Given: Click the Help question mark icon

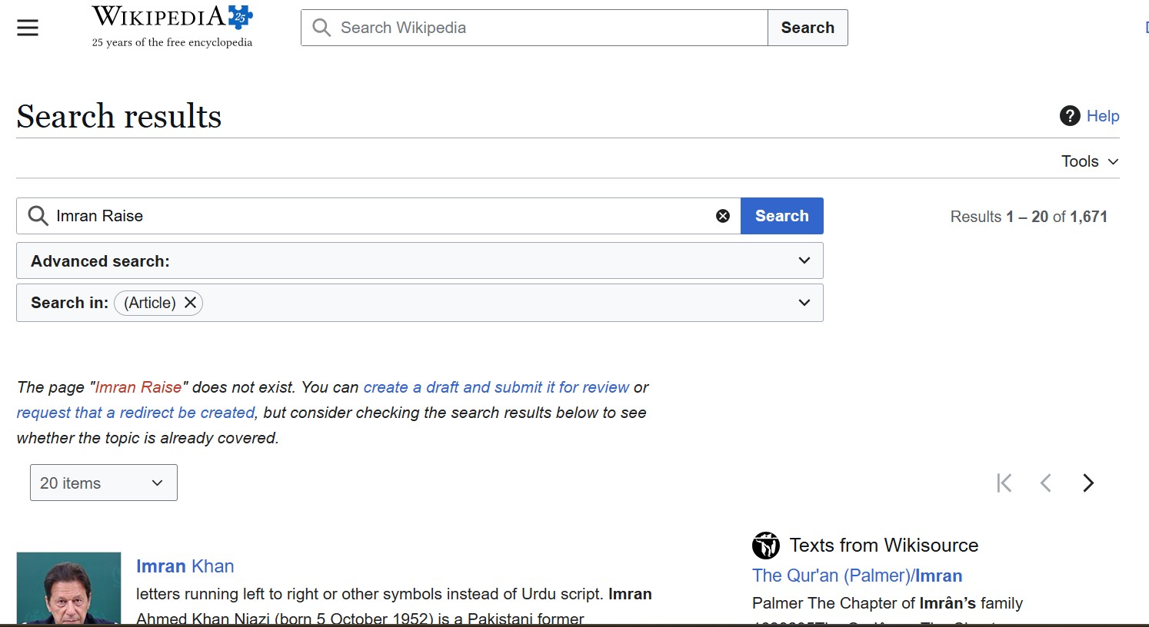Looking at the screenshot, I should coord(1069,116).
